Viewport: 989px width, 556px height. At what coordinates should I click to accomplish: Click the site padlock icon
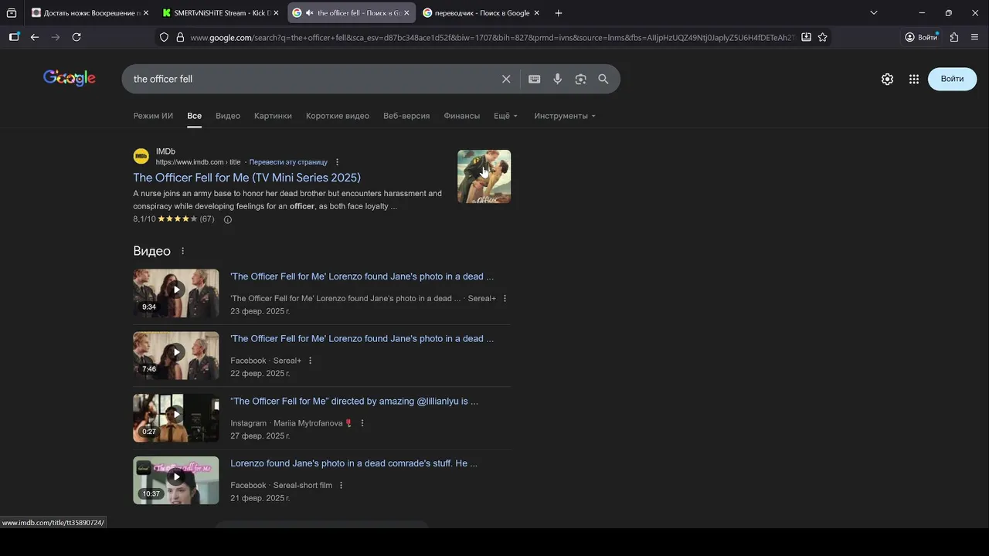(x=180, y=37)
